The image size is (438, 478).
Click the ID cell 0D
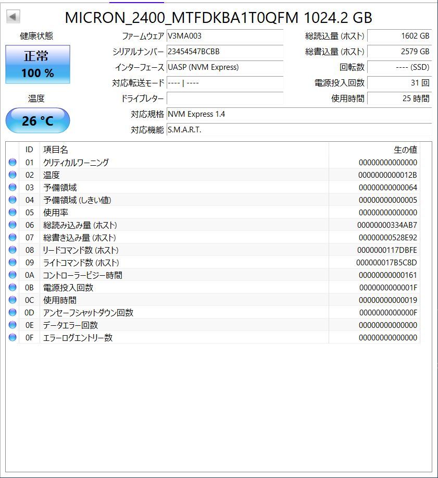coord(29,312)
